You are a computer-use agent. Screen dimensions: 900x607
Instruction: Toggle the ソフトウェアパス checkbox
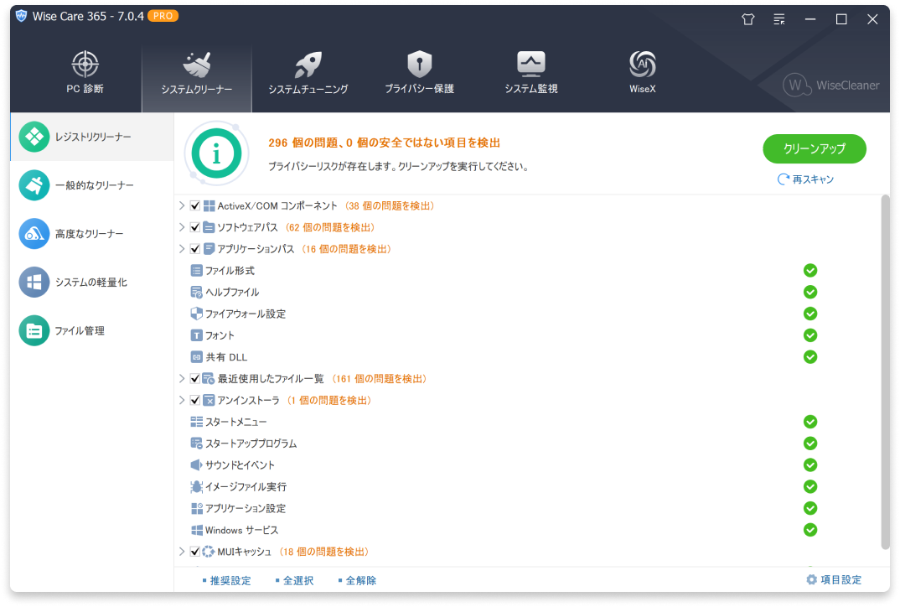(x=195, y=227)
